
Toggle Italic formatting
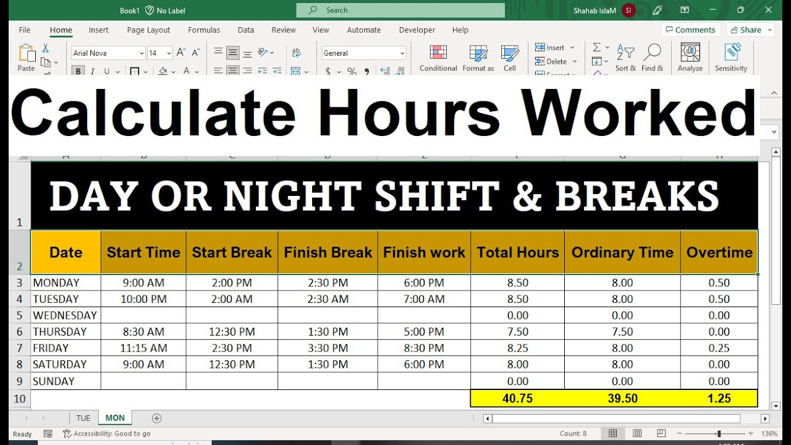[93, 72]
